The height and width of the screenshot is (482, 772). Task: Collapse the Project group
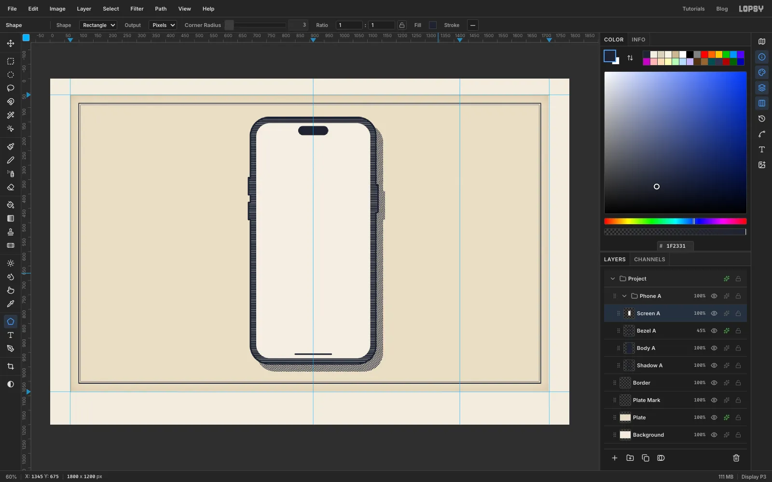point(613,279)
